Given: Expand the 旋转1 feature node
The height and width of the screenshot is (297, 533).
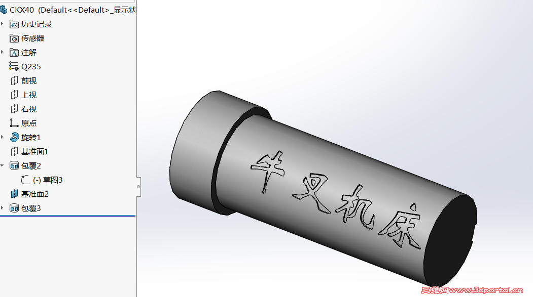Looking at the screenshot, I should 3,137.
